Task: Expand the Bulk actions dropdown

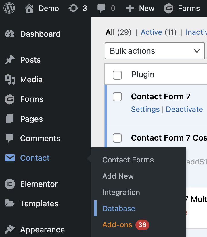Action: [x=155, y=51]
